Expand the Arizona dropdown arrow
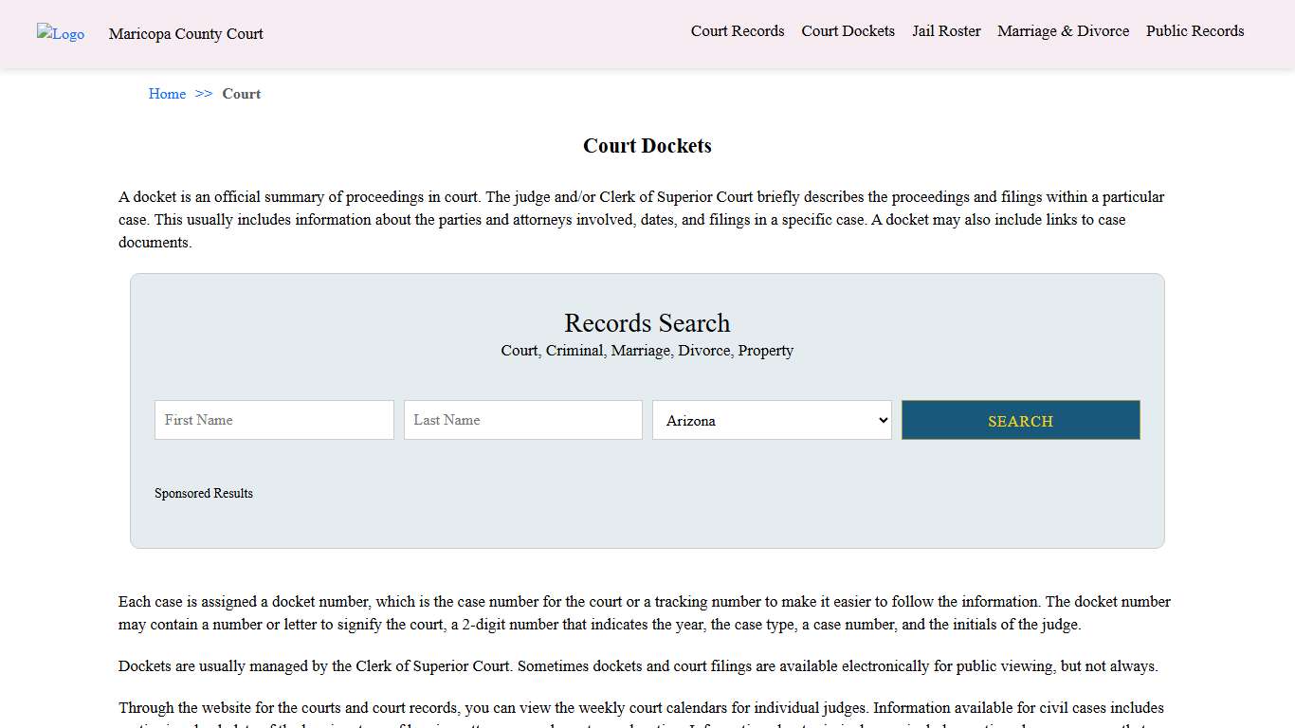 coord(881,420)
